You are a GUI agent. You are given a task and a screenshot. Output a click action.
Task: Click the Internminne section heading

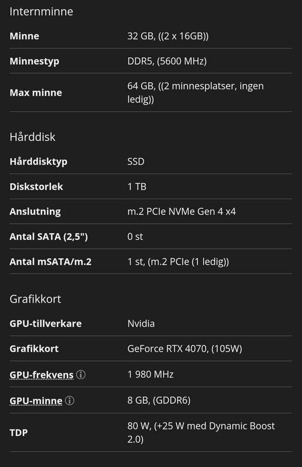[41, 12]
